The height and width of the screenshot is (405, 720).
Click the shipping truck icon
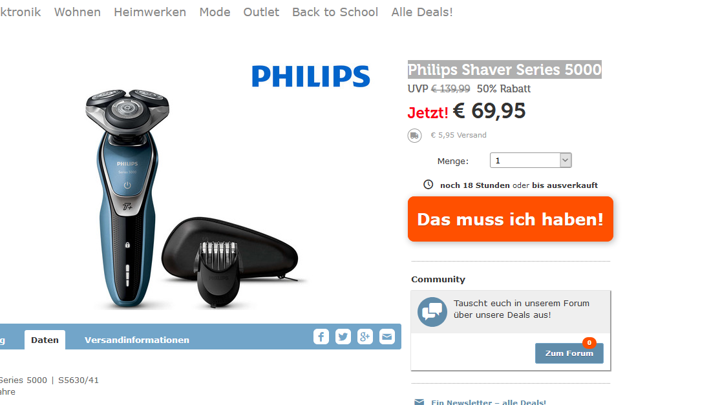click(x=414, y=135)
